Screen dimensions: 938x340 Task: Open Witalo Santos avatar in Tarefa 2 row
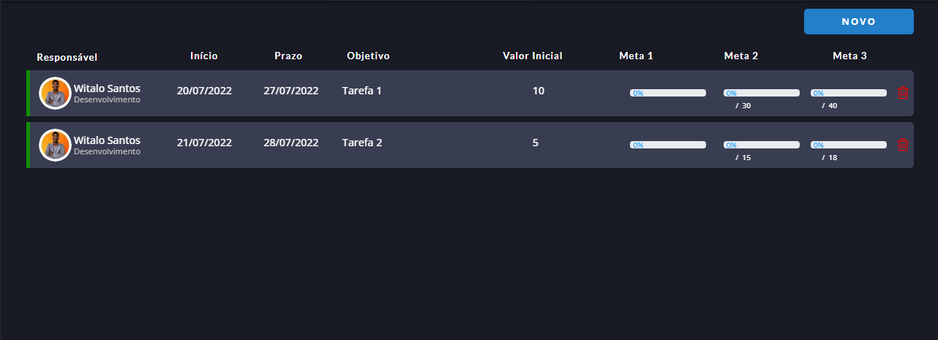click(55, 145)
